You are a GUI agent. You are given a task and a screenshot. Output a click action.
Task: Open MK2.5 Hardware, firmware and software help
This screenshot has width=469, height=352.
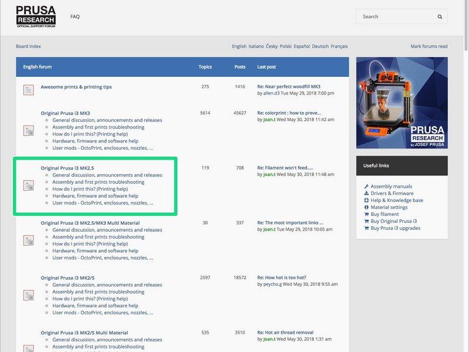[x=95, y=196]
